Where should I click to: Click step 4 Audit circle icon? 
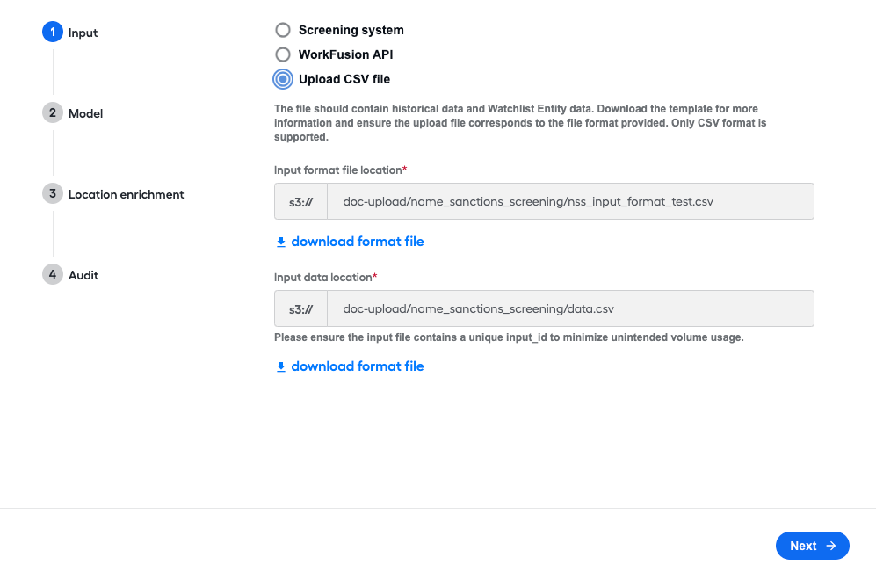[53, 274]
